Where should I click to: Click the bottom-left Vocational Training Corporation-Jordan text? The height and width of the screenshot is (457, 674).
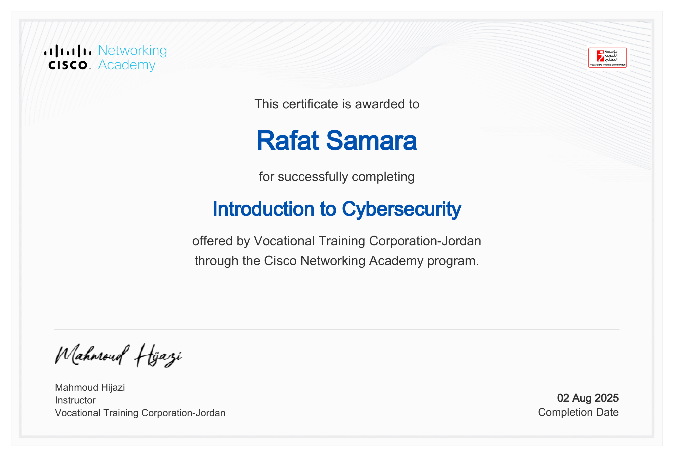point(140,413)
